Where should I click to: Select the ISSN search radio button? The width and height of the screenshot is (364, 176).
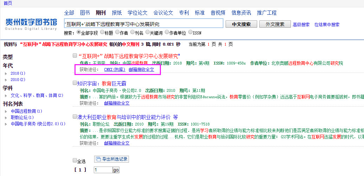190,32
